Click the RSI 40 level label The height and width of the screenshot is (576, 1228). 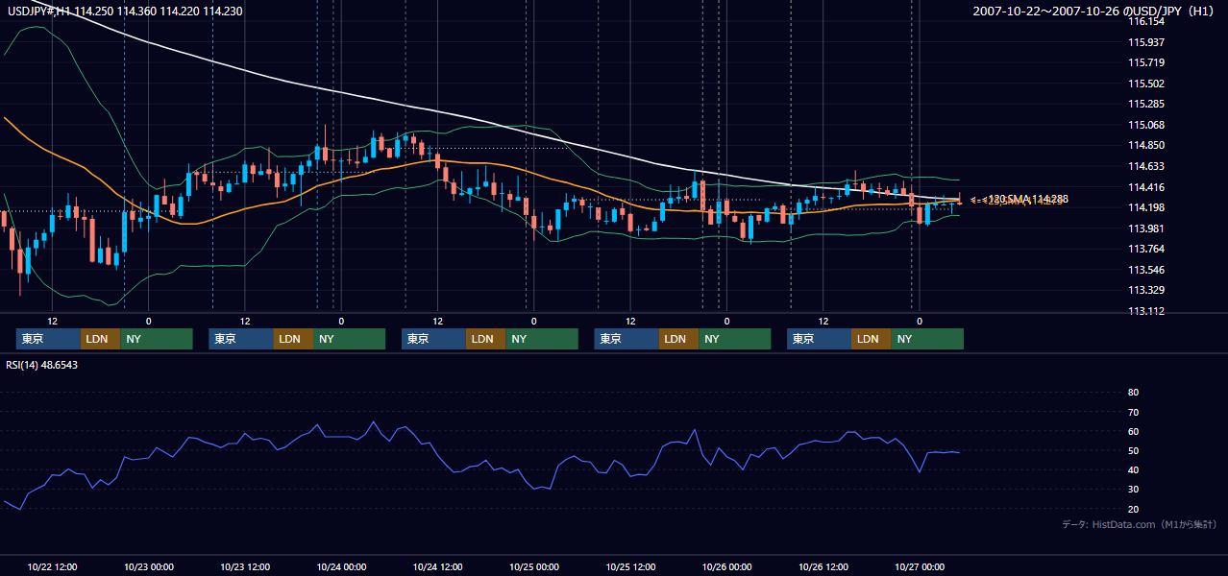[x=1133, y=469]
